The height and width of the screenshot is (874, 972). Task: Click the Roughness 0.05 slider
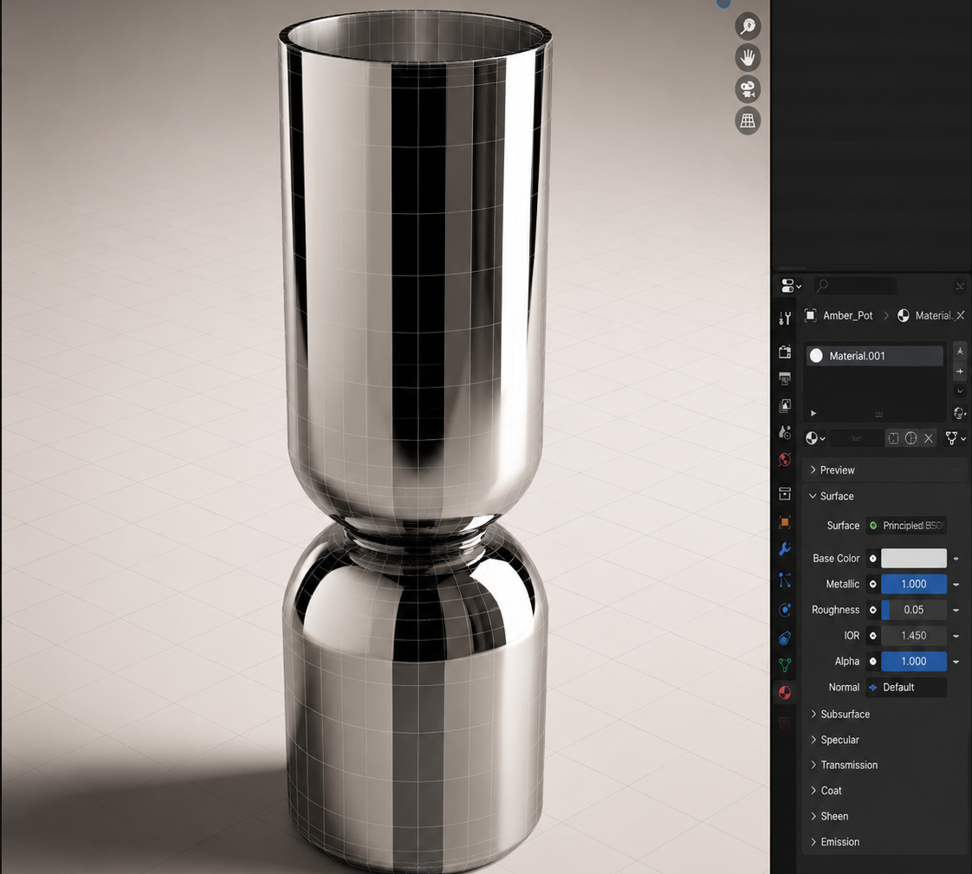tap(914, 610)
